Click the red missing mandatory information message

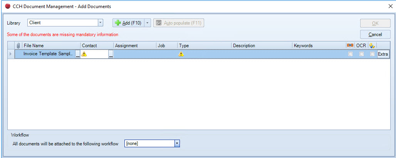[x=63, y=35]
